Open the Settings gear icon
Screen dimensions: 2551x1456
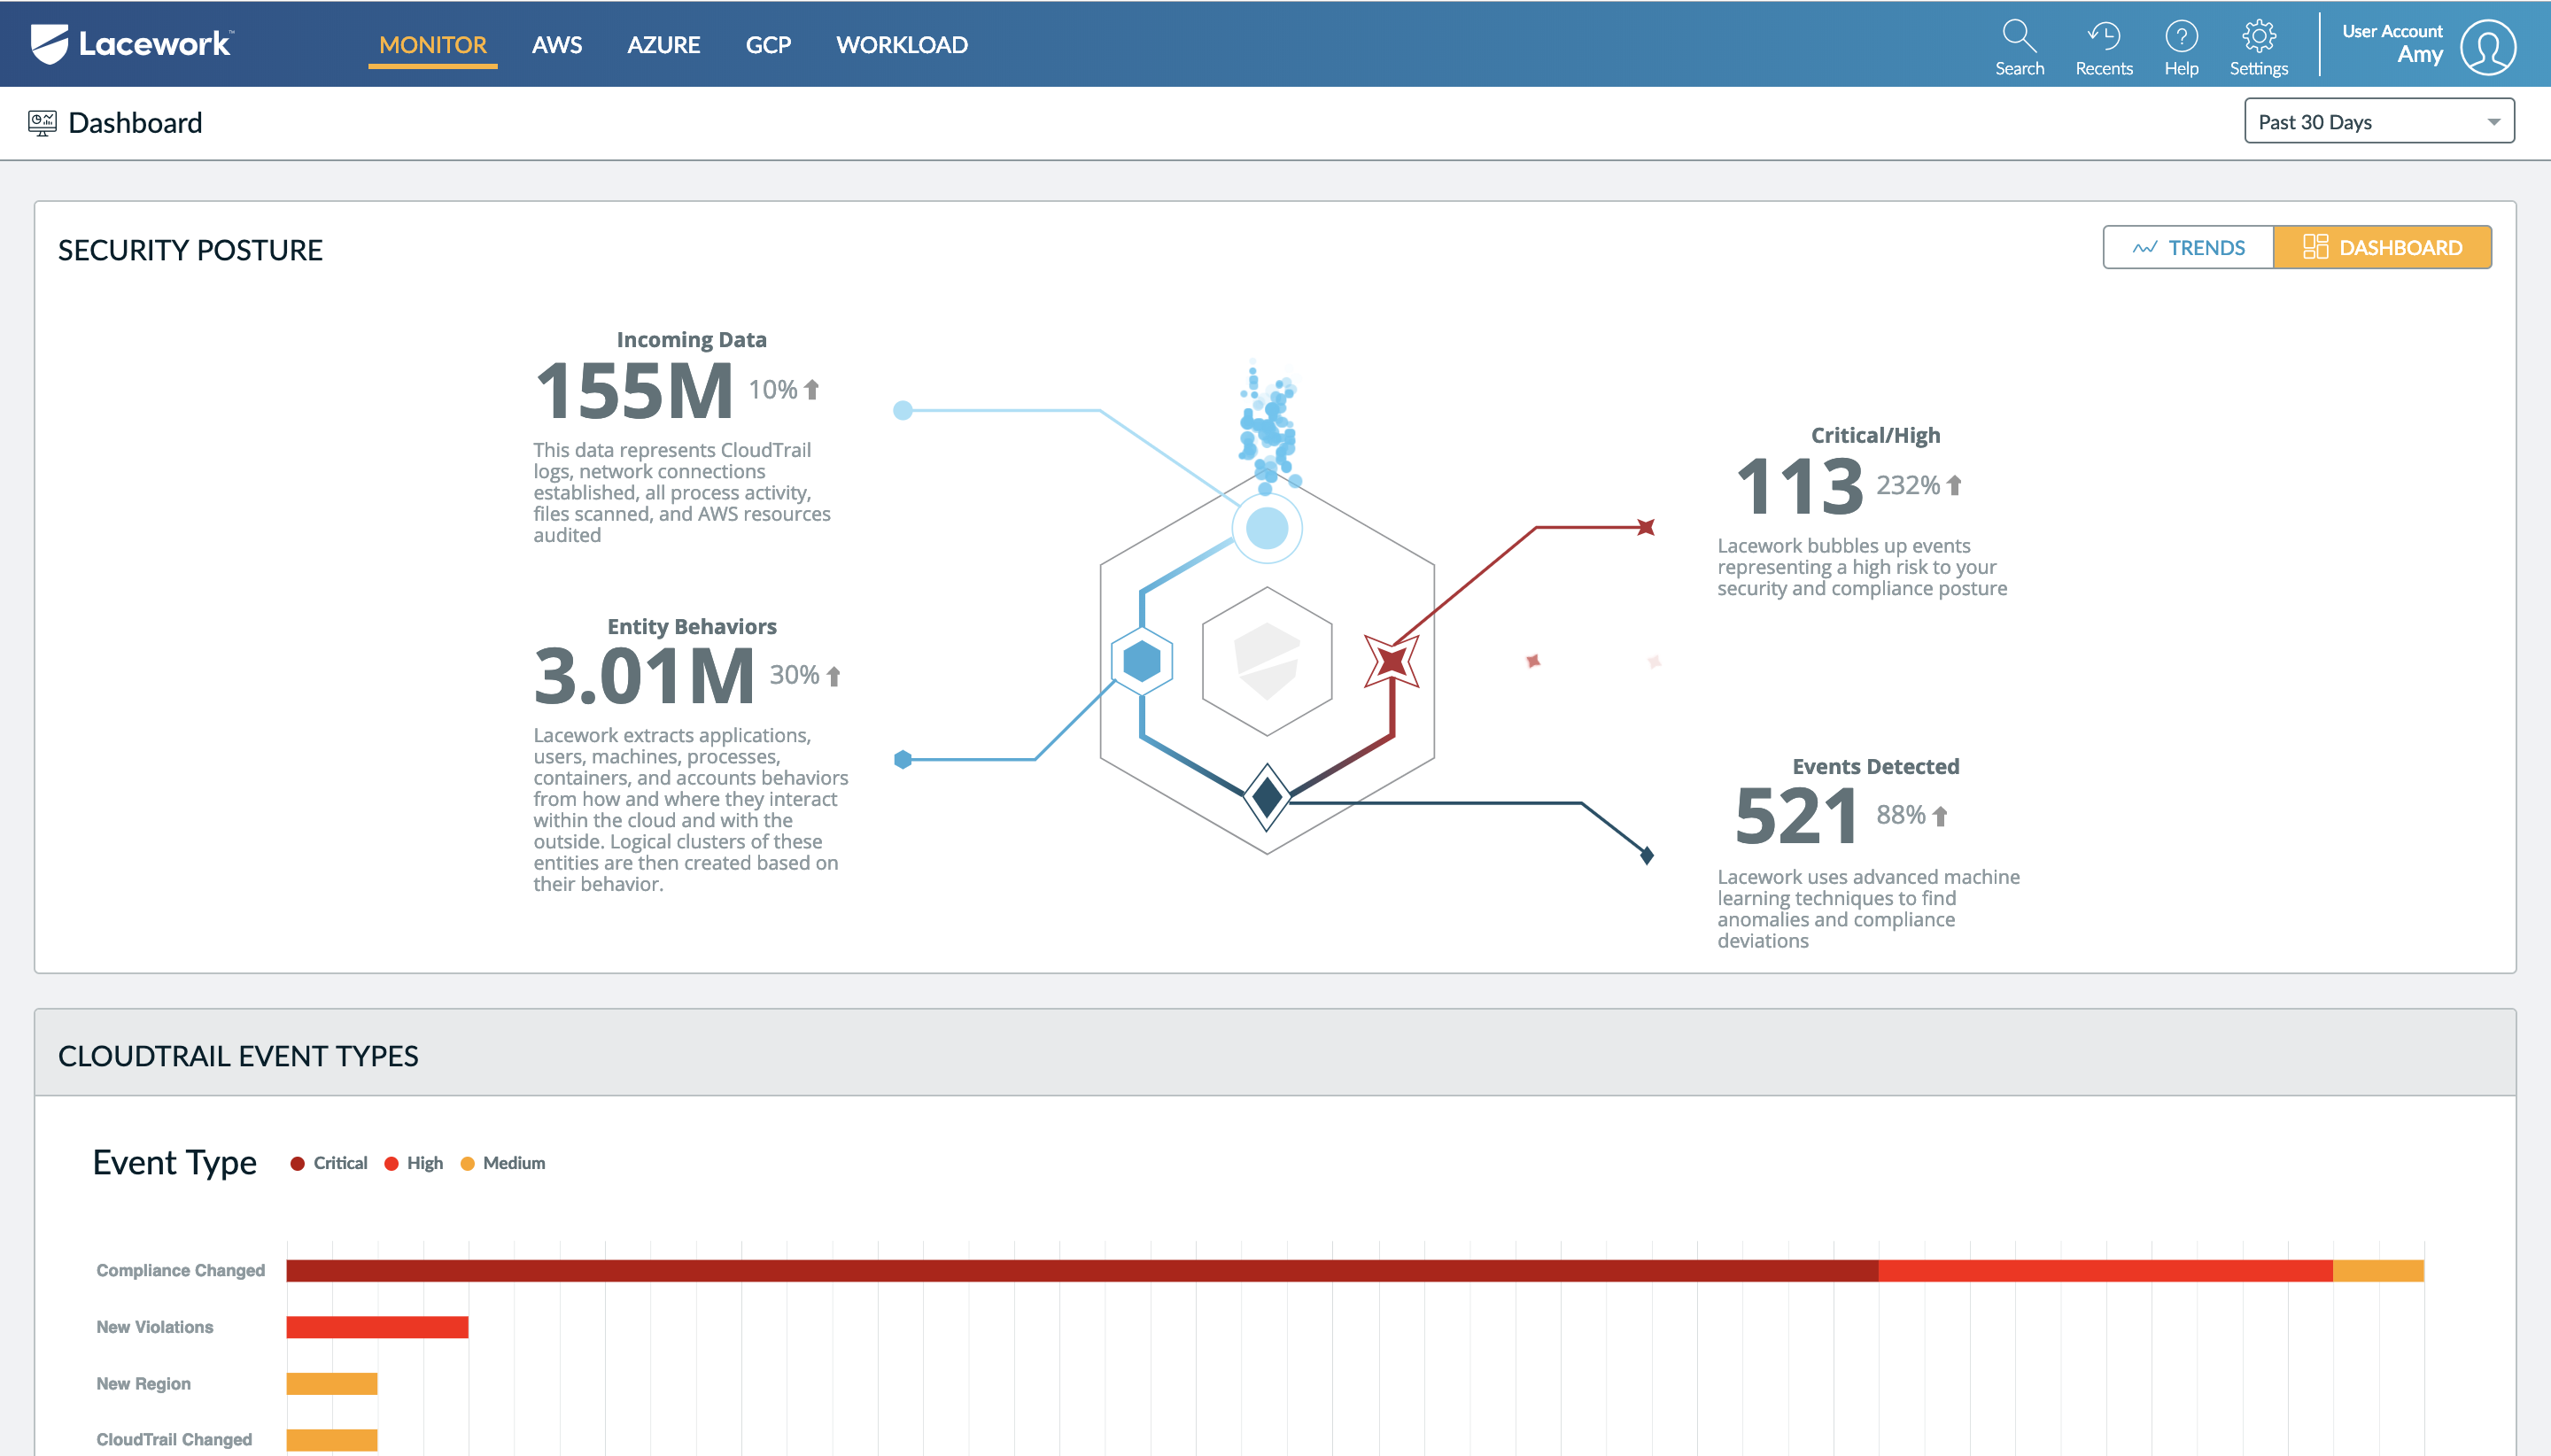(2258, 37)
